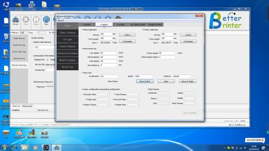Screen dimensions: 269x151
Task: Click Y-Run length field under Y Moto Calibration
Action: pyautogui.click(x=106, y=38)
